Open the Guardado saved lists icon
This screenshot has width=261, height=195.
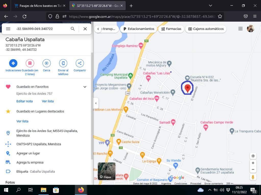pyautogui.click(x=30, y=63)
